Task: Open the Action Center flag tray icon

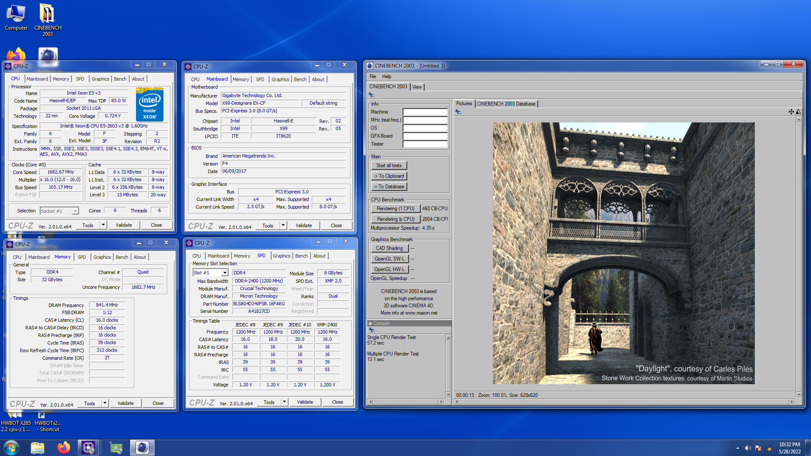Action: [758, 448]
